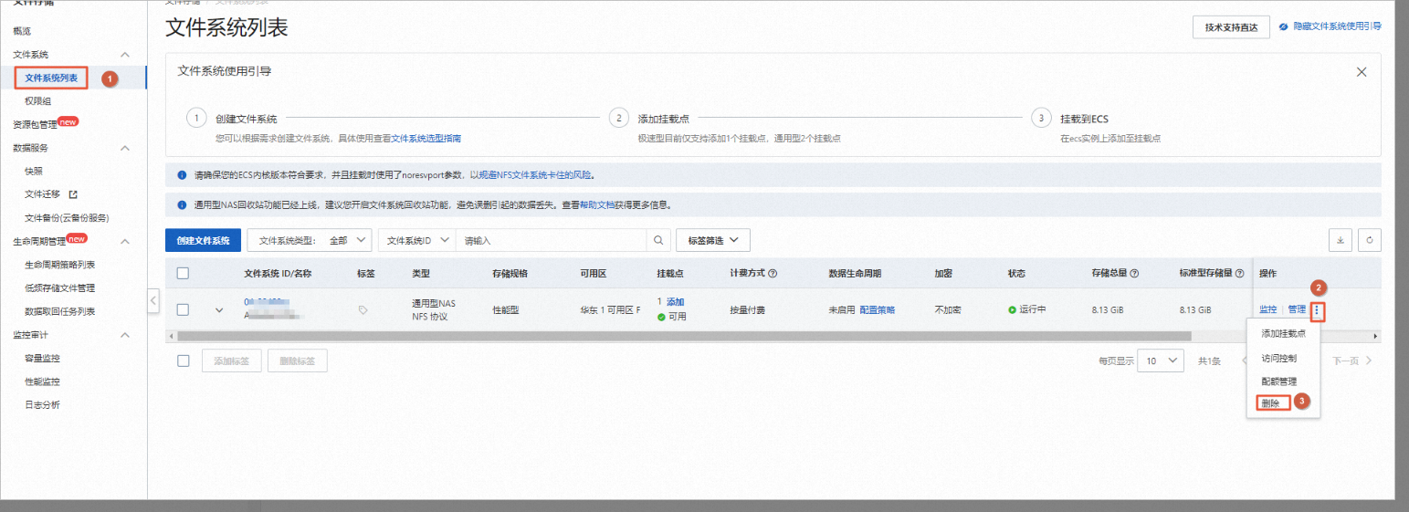
Task: Select 删除 from the actions menu
Action: [1271, 403]
